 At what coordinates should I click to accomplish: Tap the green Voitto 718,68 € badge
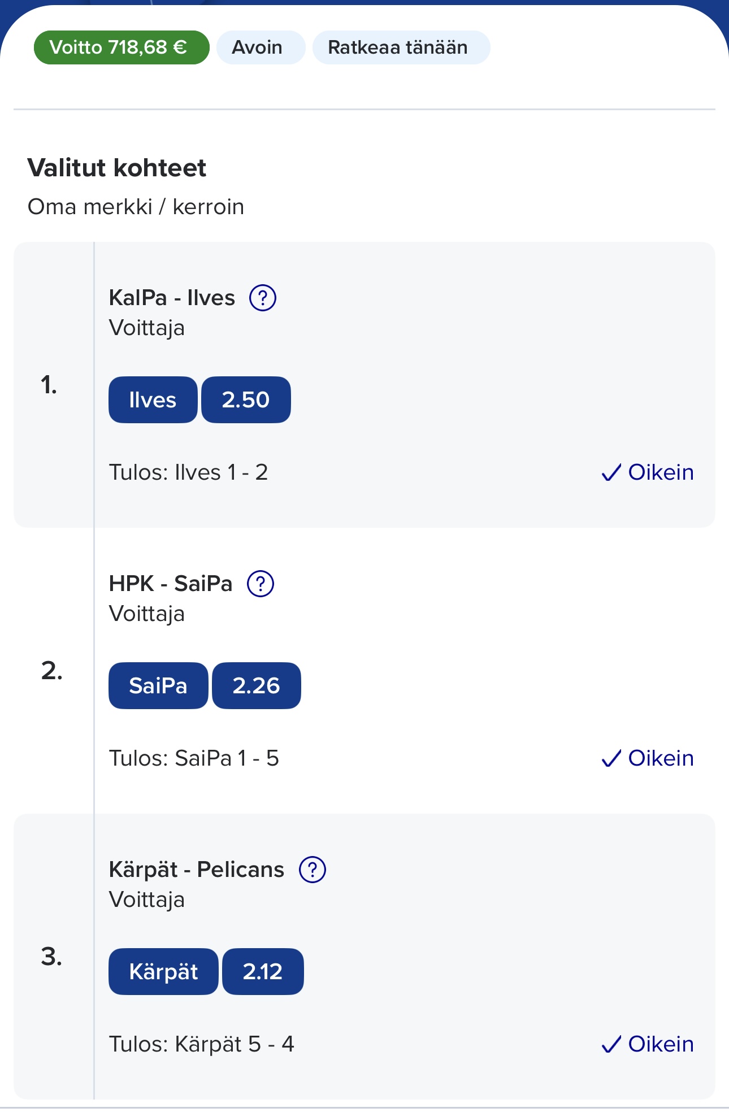pyautogui.click(x=121, y=47)
